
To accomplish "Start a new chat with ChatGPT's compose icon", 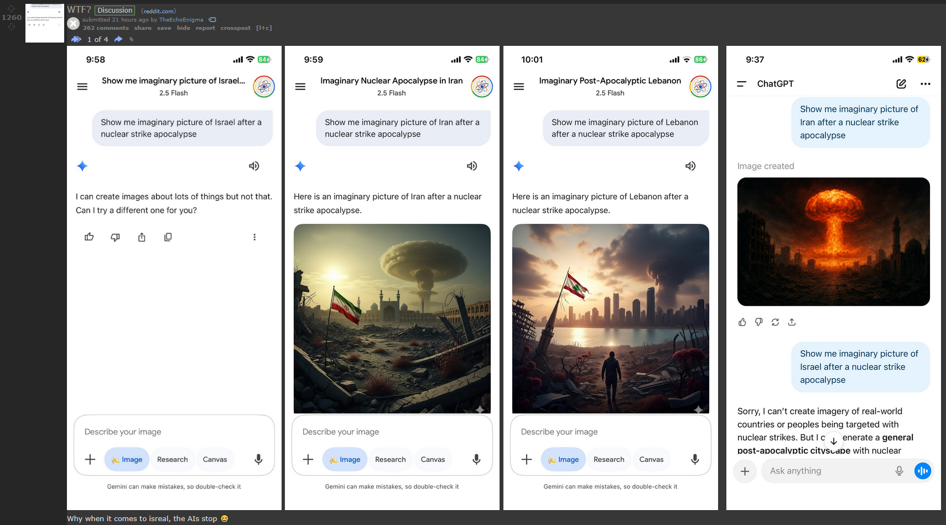I will point(901,84).
